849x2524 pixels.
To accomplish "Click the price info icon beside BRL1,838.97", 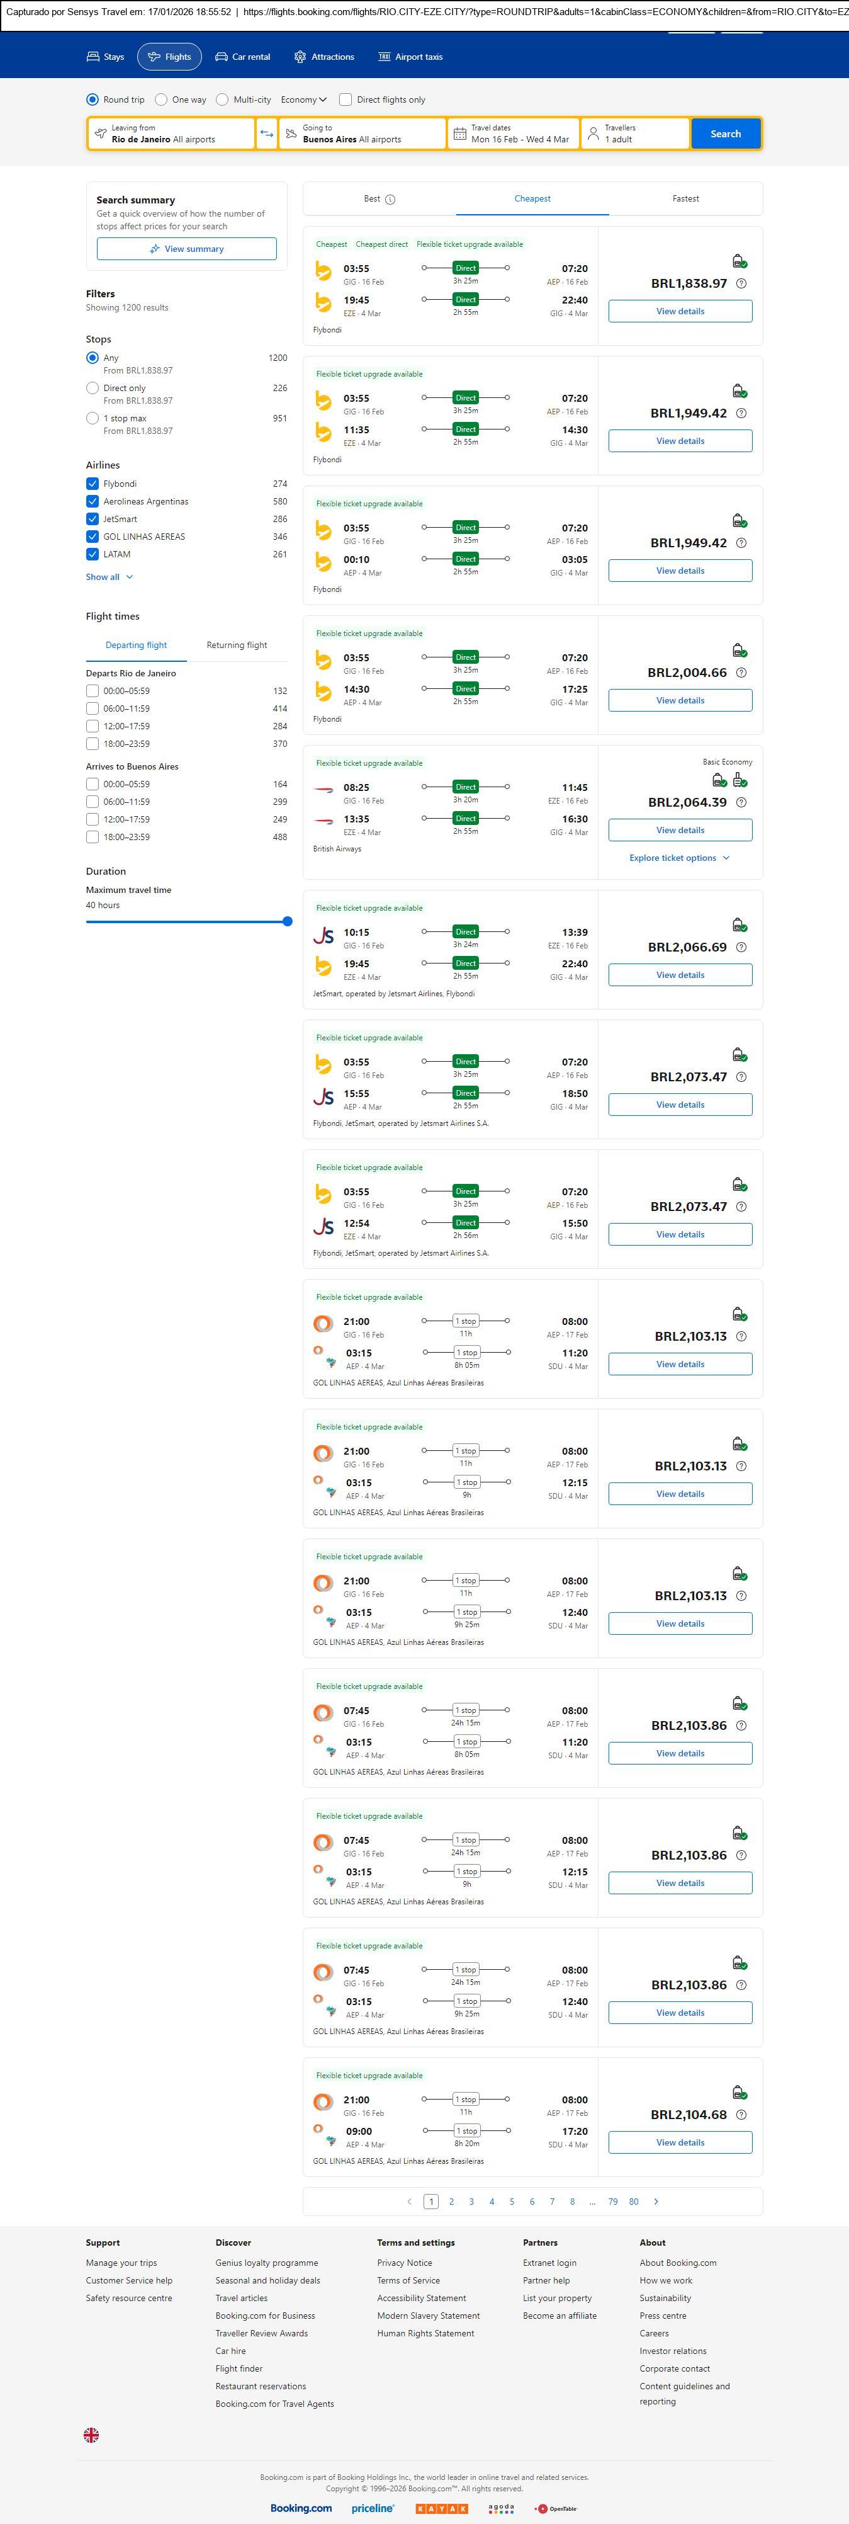I will pyautogui.click(x=741, y=284).
